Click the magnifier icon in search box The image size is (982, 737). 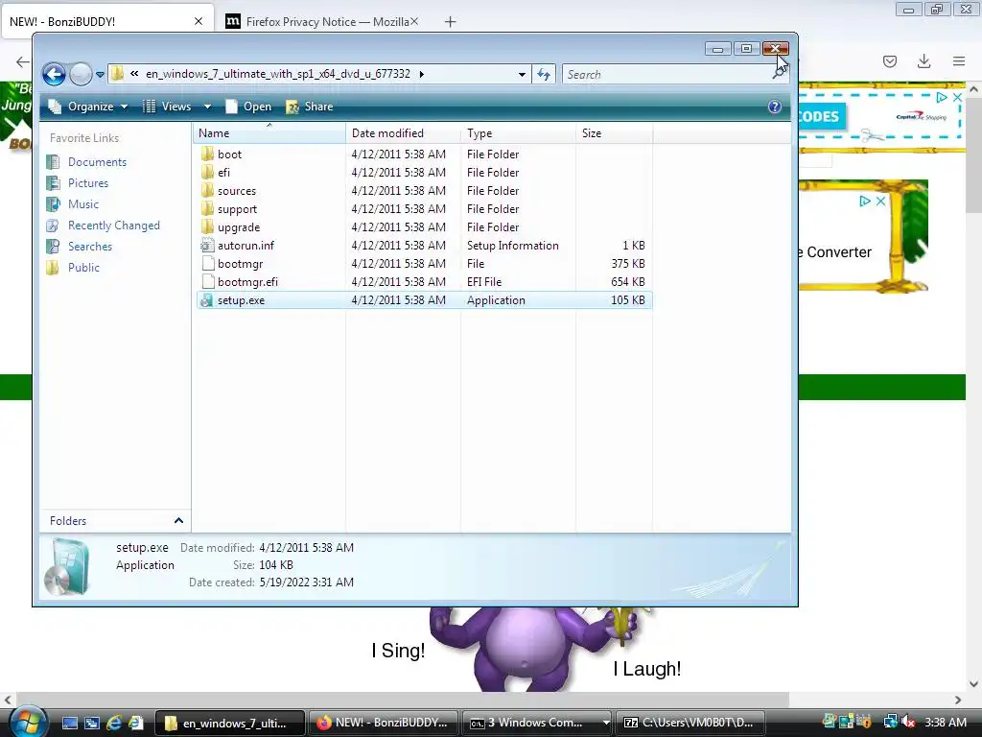(x=779, y=74)
